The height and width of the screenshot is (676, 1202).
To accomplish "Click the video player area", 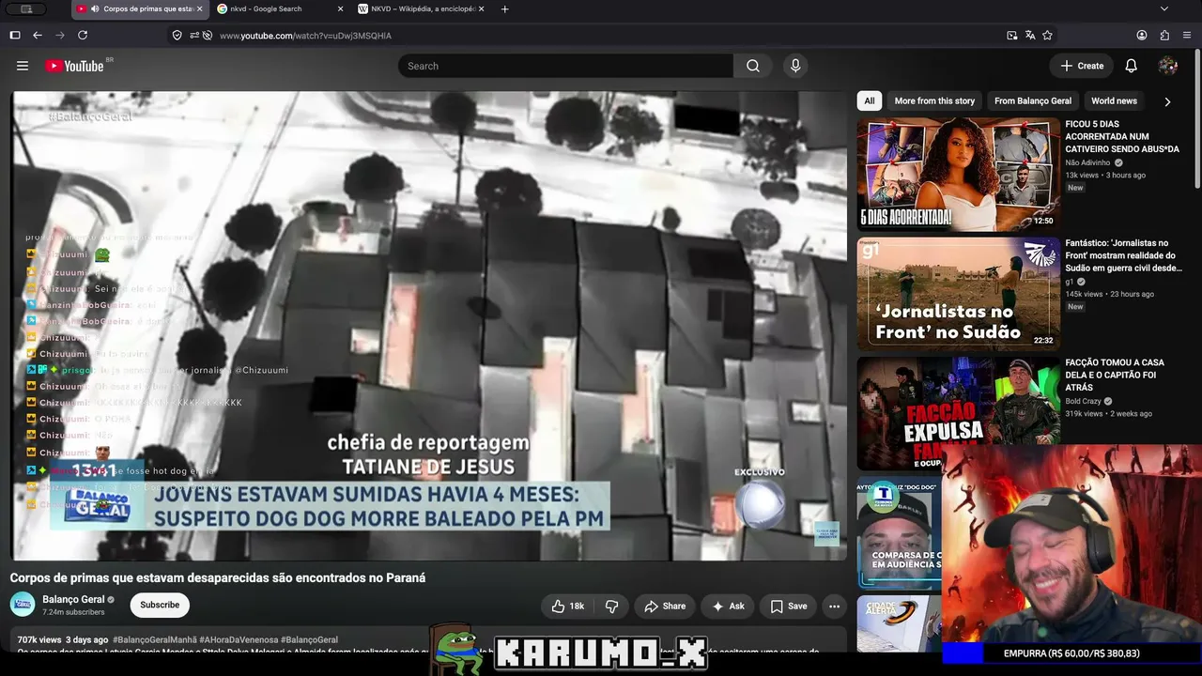I will pos(429,326).
